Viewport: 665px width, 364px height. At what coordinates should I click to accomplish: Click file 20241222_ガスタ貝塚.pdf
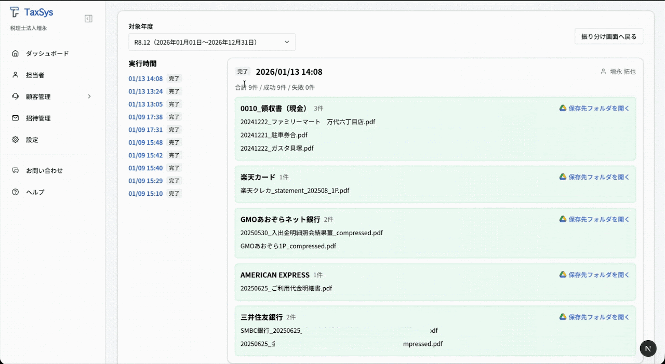tap(277, 148)
